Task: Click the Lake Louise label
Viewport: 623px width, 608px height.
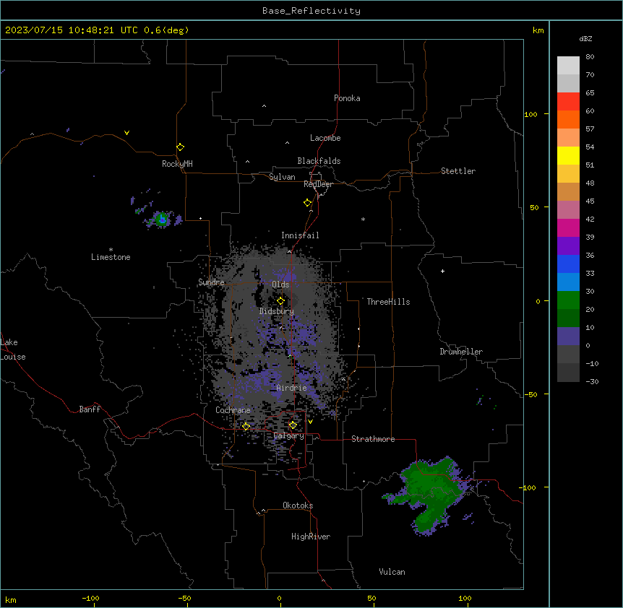Action: coord(13,349)
